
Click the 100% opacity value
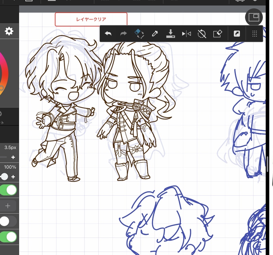point(10,167)
